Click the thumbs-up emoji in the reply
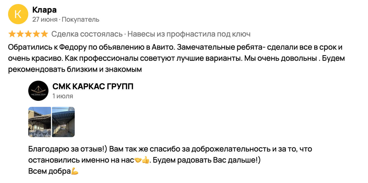This screenshot has height=183, width=368. point(145,160)
